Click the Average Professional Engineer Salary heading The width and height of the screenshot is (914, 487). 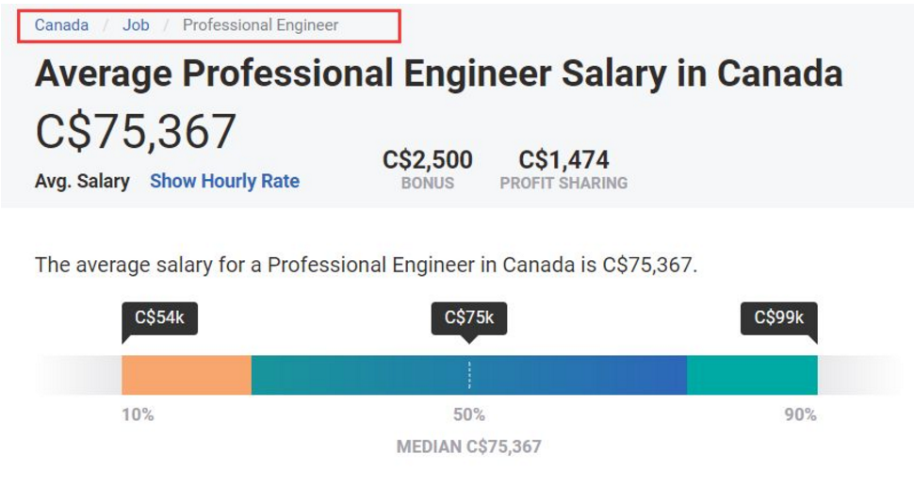point(438,73)
